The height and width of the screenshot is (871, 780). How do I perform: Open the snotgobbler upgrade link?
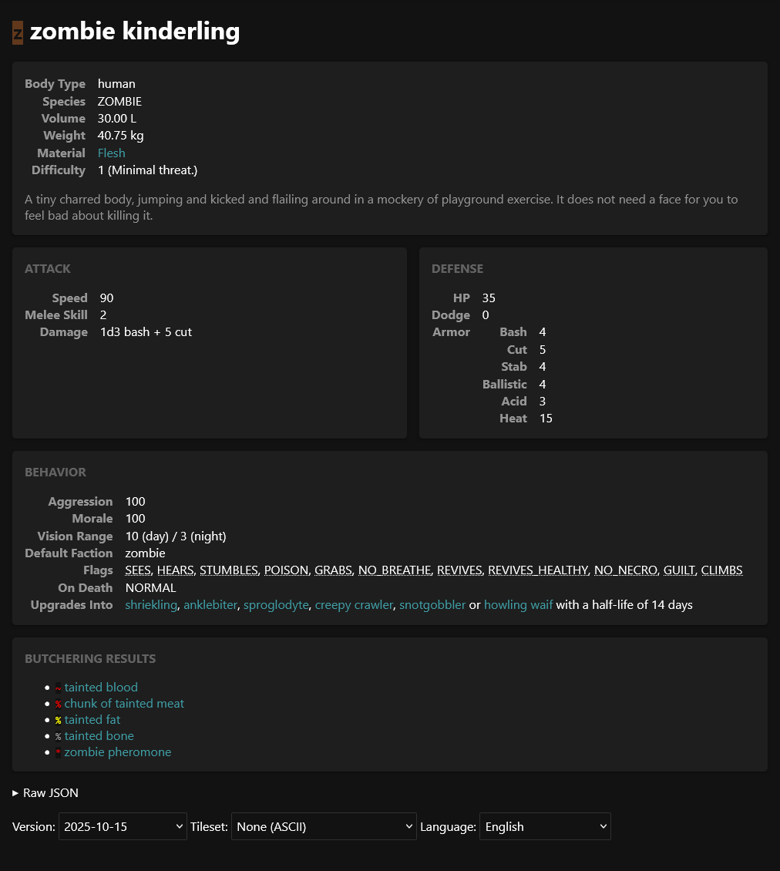pos(432,605)
